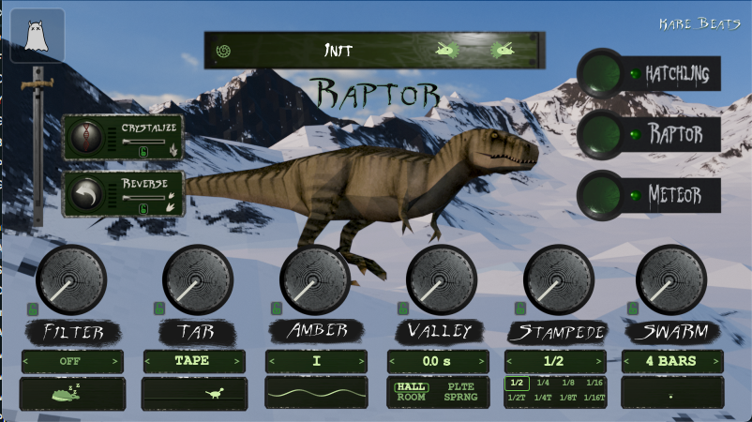Click the Kare Beats brand logo
This screenshot has height=422, width=752.
click(x=699, y=23)
